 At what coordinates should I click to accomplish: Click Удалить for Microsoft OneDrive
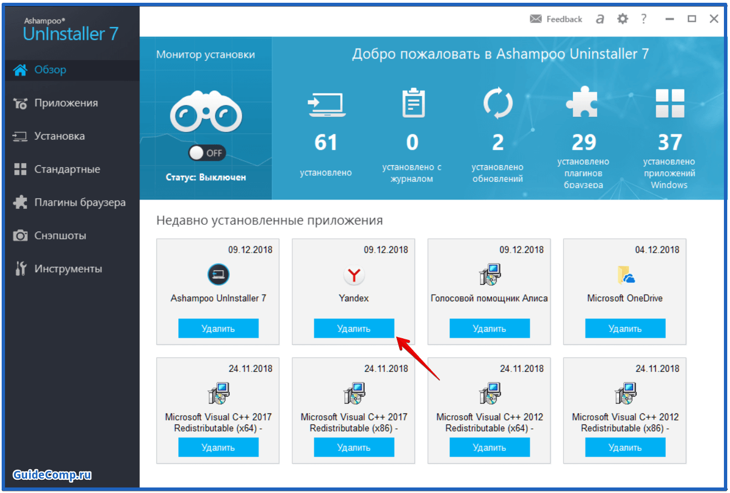click(x=625, y=328)
